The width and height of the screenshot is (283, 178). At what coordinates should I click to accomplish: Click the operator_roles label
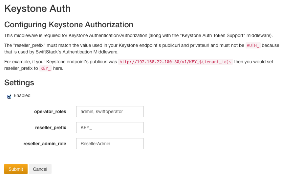(50, 111)
